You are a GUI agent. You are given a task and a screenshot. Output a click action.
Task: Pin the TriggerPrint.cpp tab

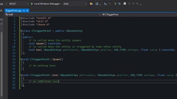(x=24, y=11)
